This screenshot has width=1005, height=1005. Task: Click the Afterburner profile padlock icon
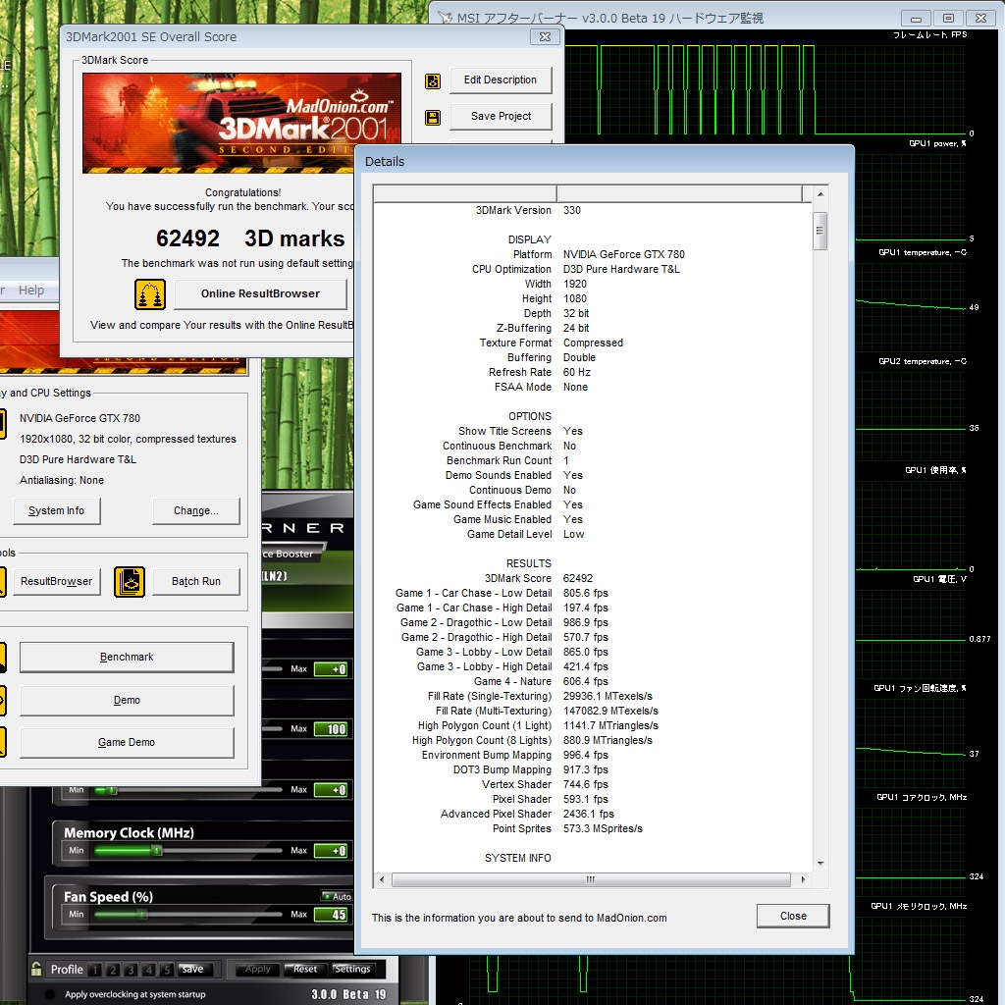tap(36, 969)
